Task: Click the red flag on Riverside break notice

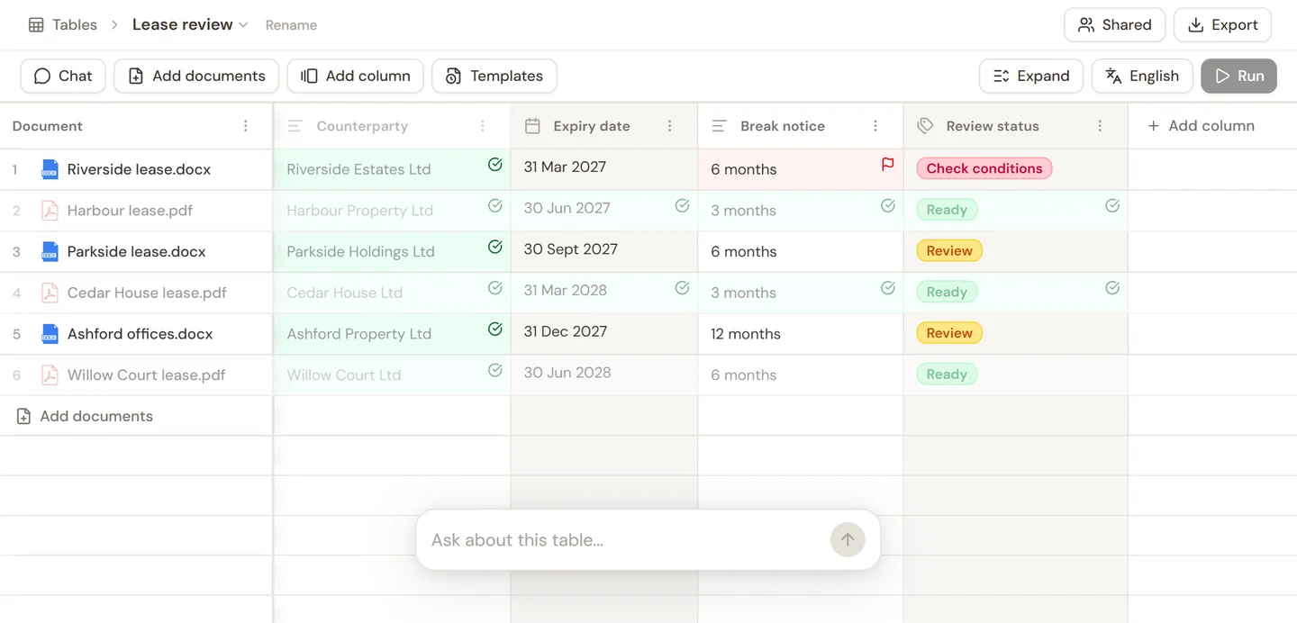Action: pos(887,164)
